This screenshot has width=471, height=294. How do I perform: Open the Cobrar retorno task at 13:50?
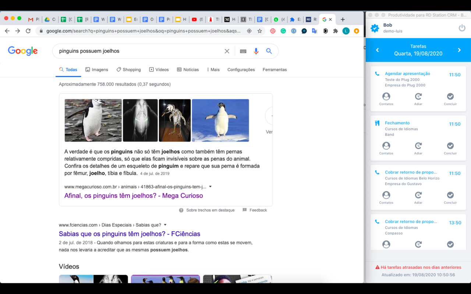411,222
